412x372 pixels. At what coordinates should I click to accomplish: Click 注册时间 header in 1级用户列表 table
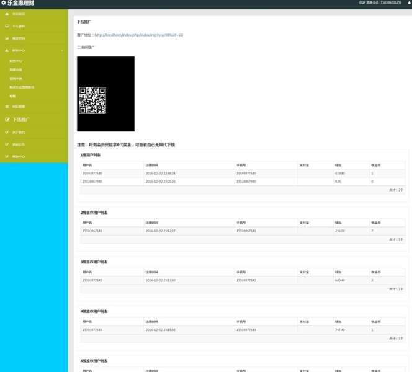tap(152, 165)
